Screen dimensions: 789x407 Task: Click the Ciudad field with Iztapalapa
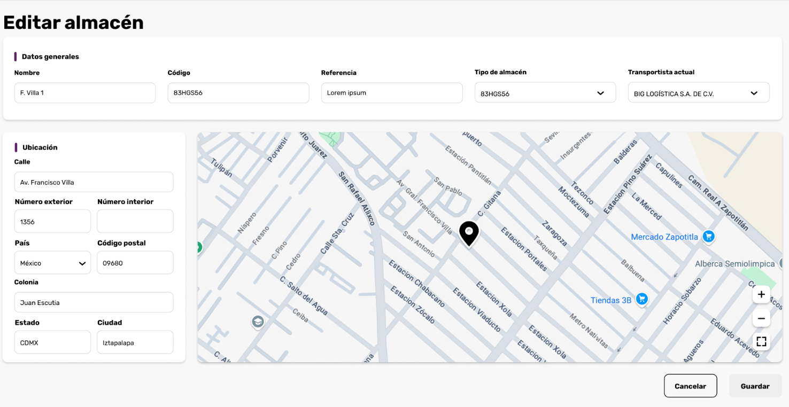(x=135, y=342)
